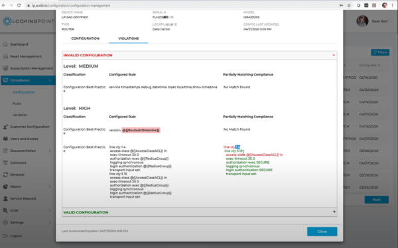Image resolution: width=398 pixels, height=248 pixels.
Task: Click the padlock icon in address bar
Action: [29, 5]
